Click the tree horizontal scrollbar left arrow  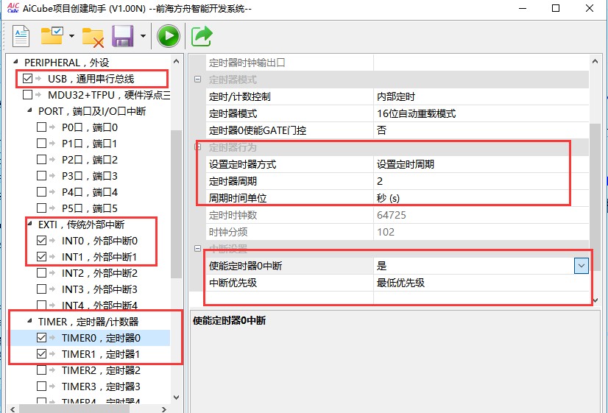pyautogui.click(x=13, y=409)
